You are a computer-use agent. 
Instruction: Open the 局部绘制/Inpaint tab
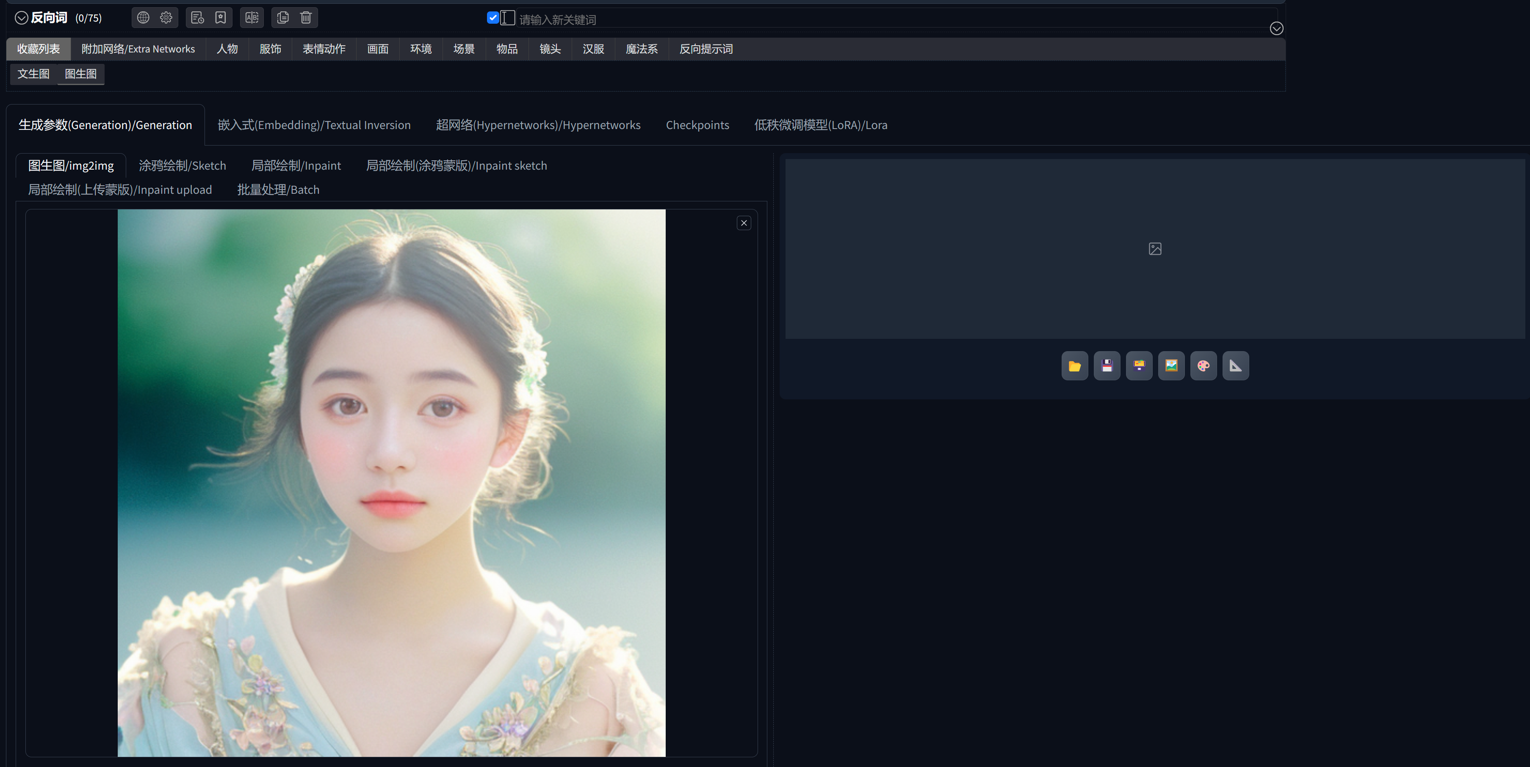click(296, 165)
